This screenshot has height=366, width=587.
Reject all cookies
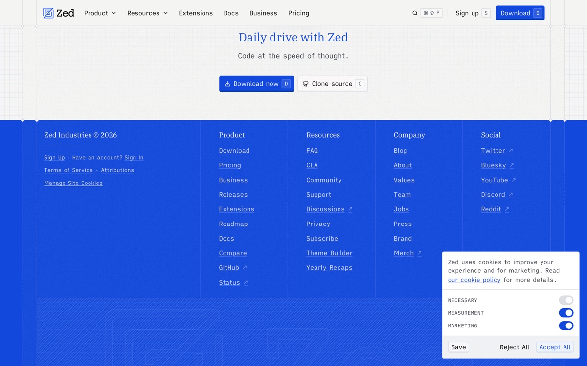[514, 347]
